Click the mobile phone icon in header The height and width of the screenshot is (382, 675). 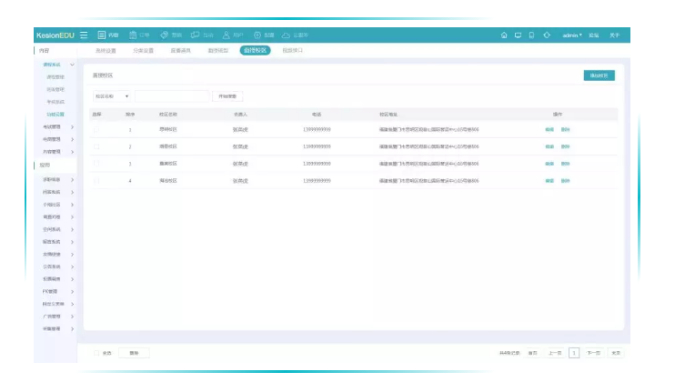(531, 35)
